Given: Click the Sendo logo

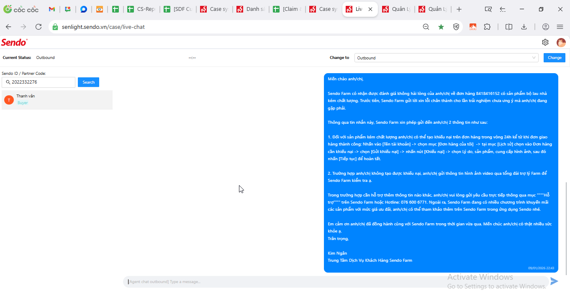Looking at the screenshot, I should pyautogui.click(x=14, y=42).
